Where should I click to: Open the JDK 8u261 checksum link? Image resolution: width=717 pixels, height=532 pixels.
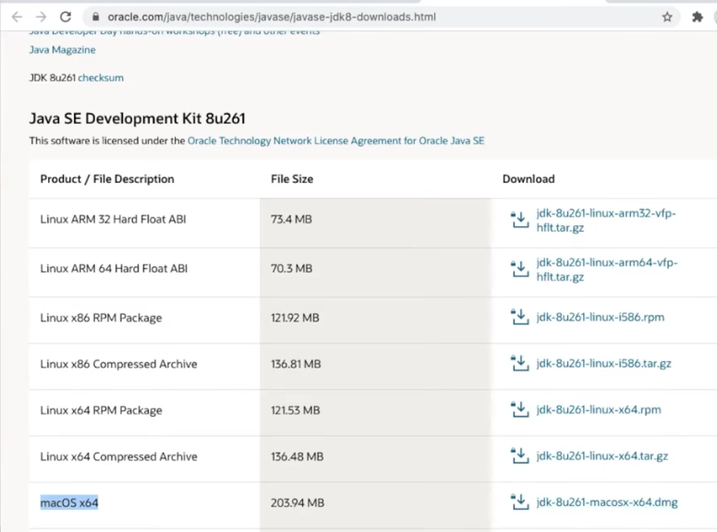tap(101, 78)
